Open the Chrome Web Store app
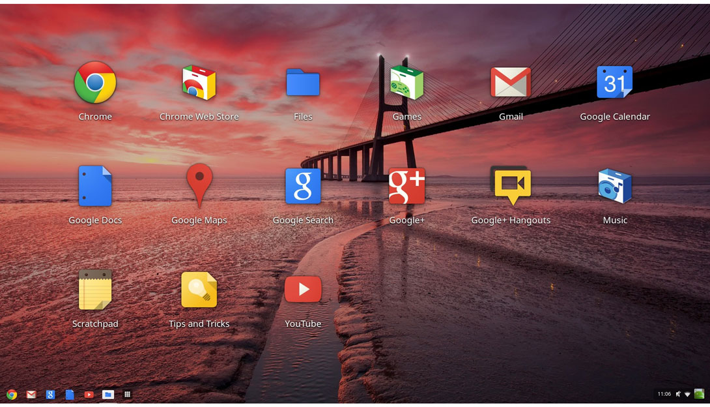Viewport: 710px width, 407px height. tap(199, 82)
